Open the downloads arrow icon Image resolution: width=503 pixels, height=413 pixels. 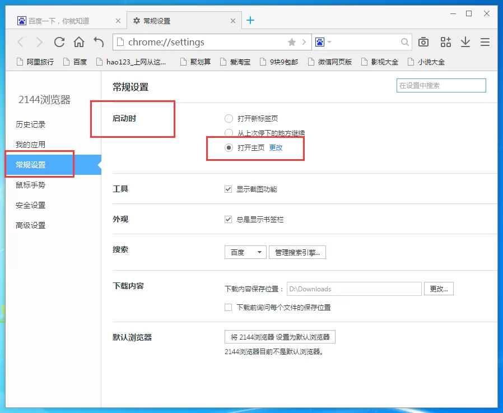[x=465, y=42]
